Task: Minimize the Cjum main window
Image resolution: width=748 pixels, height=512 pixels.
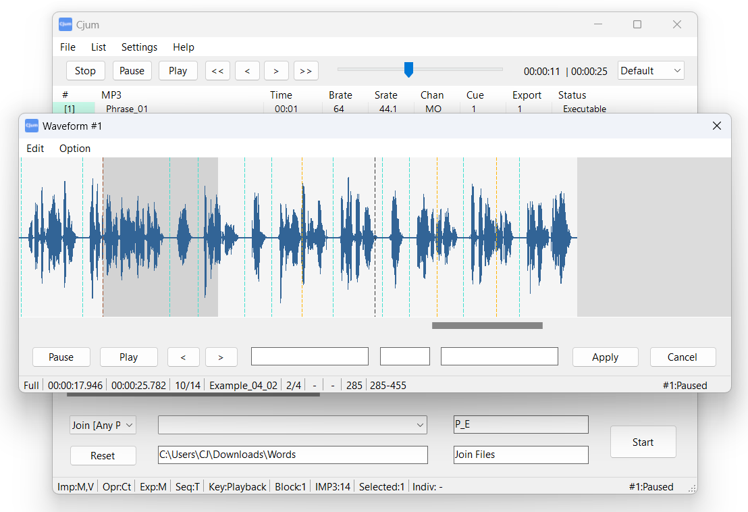Action: (x=598, y=24)
